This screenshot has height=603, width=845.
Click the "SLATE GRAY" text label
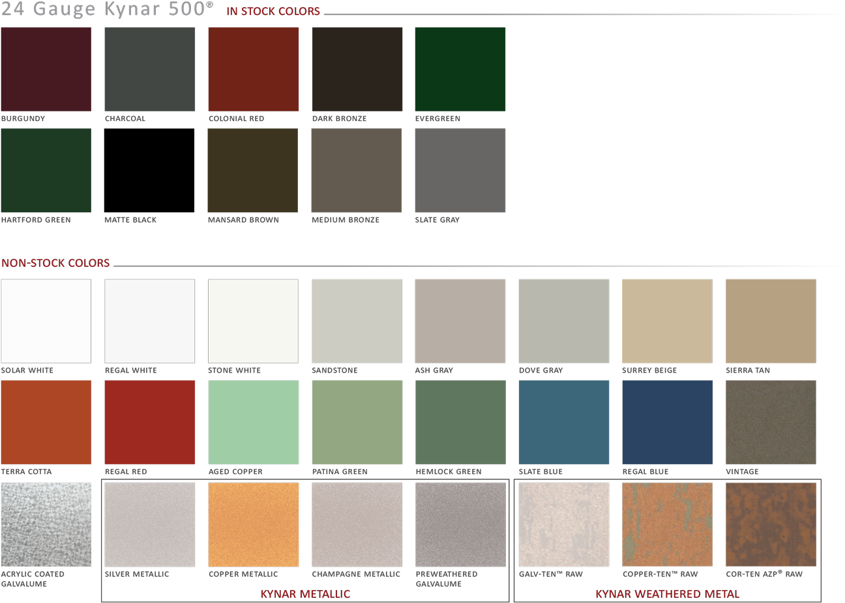pyautogui.click(x=437, y=220)
